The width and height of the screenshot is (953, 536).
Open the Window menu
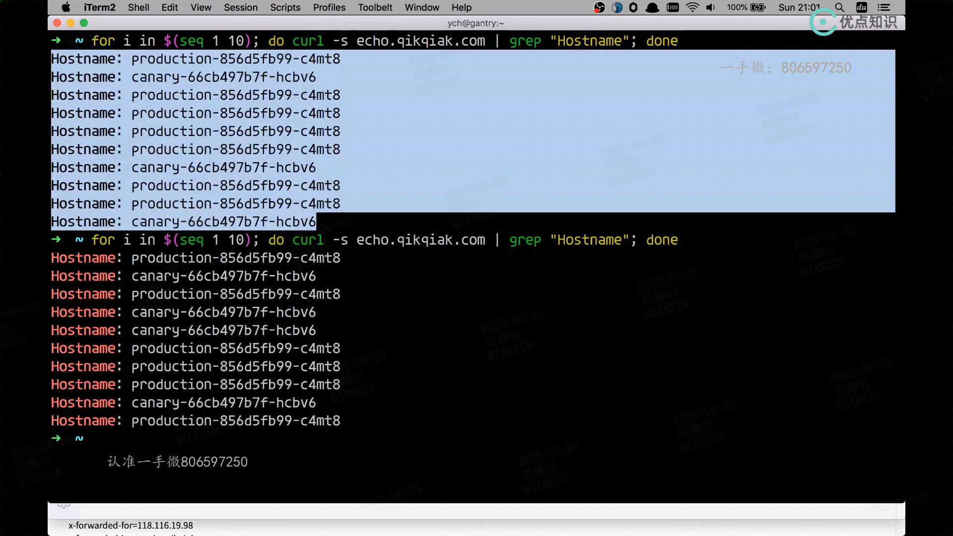(422, 7)
